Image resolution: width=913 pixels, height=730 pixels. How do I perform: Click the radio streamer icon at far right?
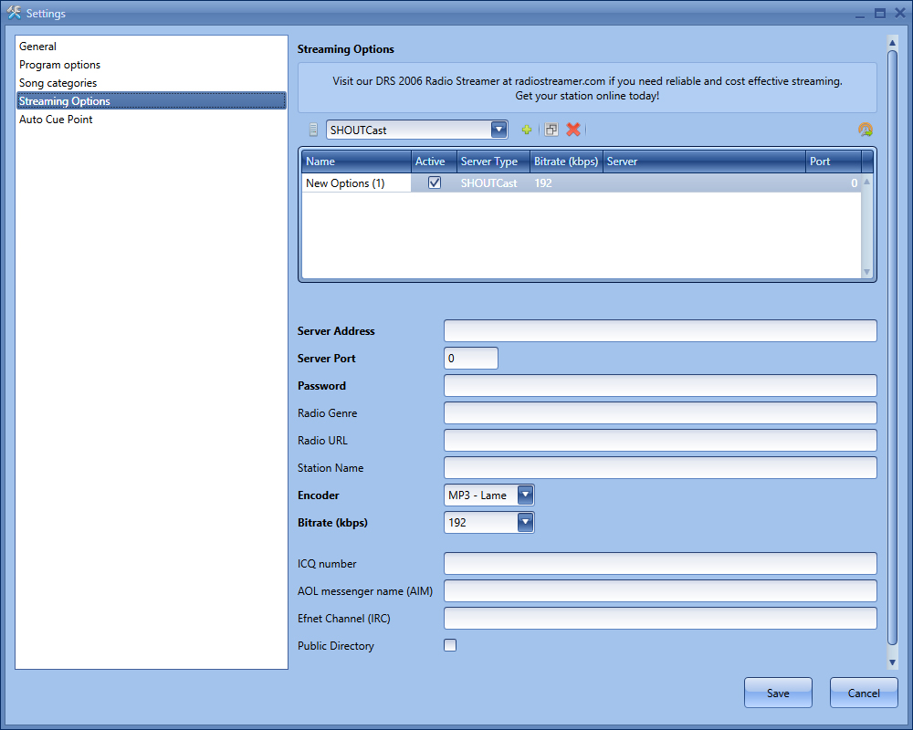tap(866, 130)
